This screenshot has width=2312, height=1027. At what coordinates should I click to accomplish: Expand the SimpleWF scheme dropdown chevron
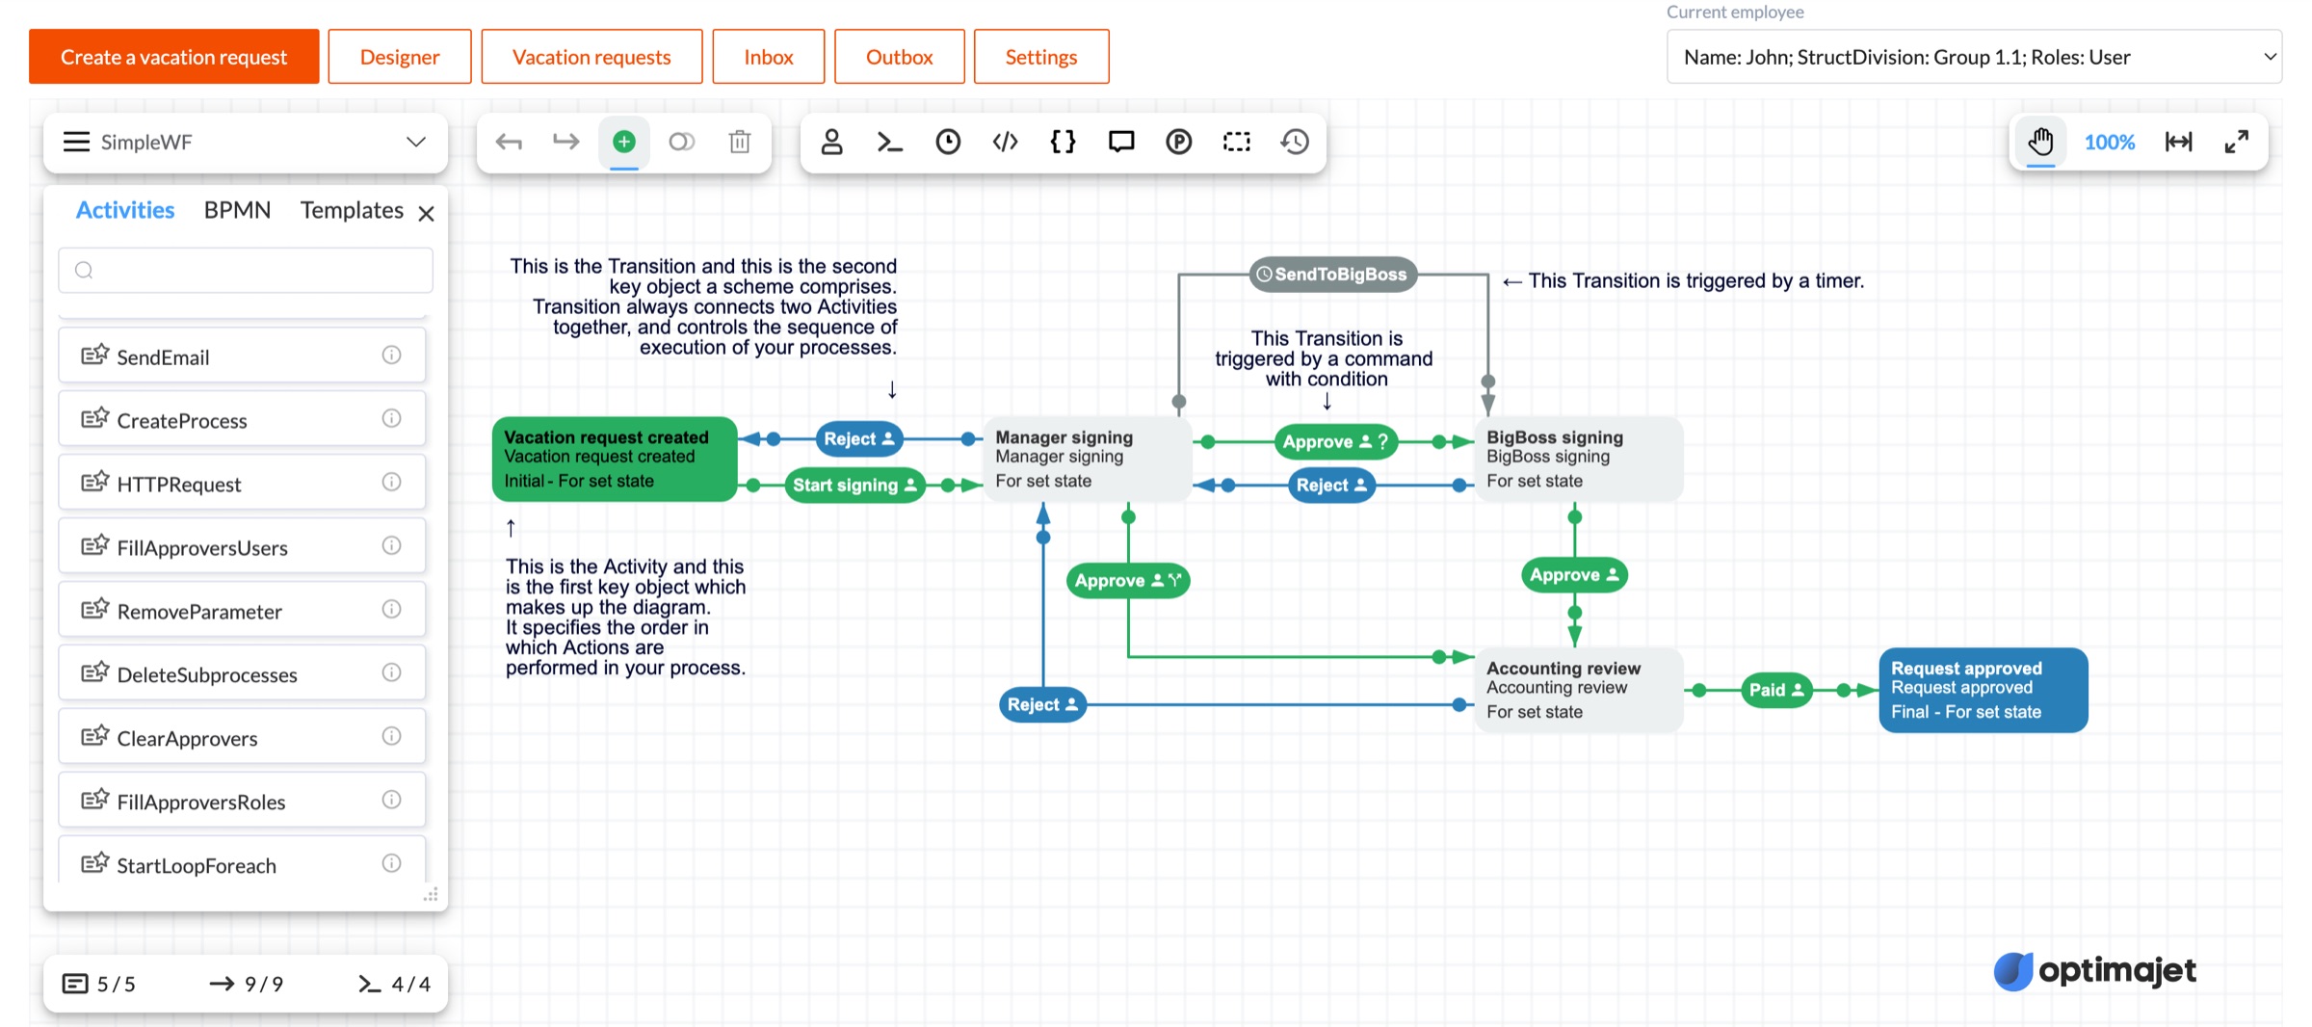pos(416,143)
